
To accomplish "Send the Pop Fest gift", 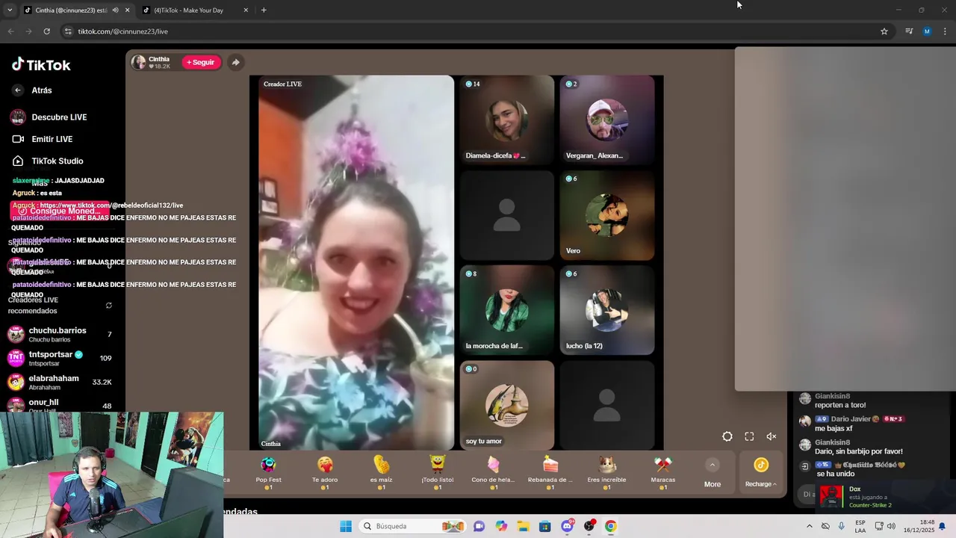I will point(269,472).
